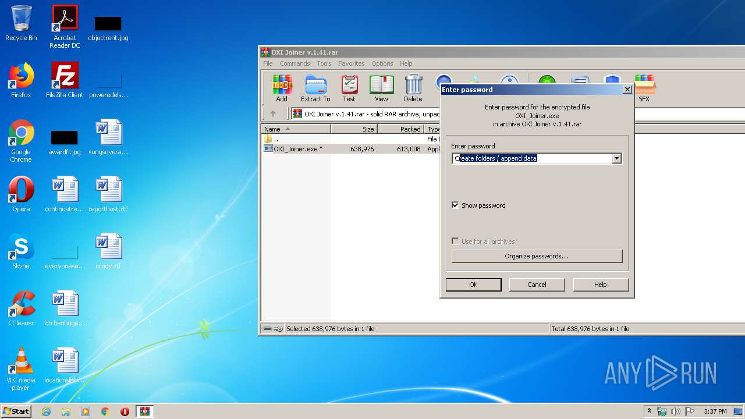
Task: Sort the file list by Packed column
Action: click(400, 129)
